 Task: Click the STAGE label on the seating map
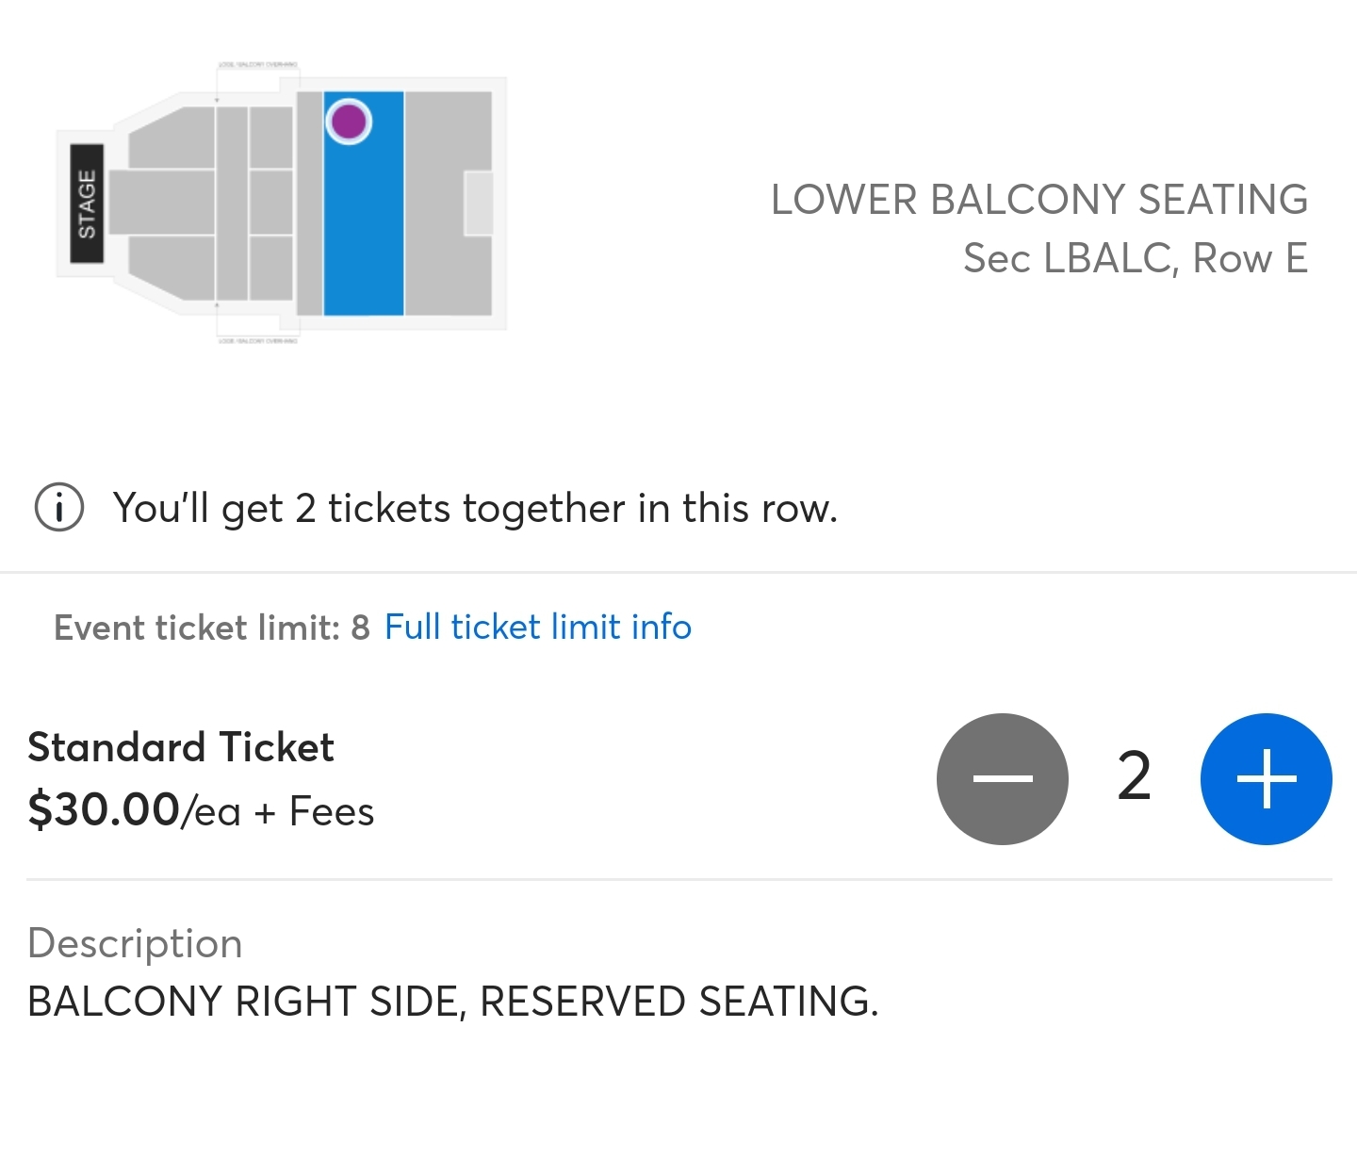click(88, 203)
